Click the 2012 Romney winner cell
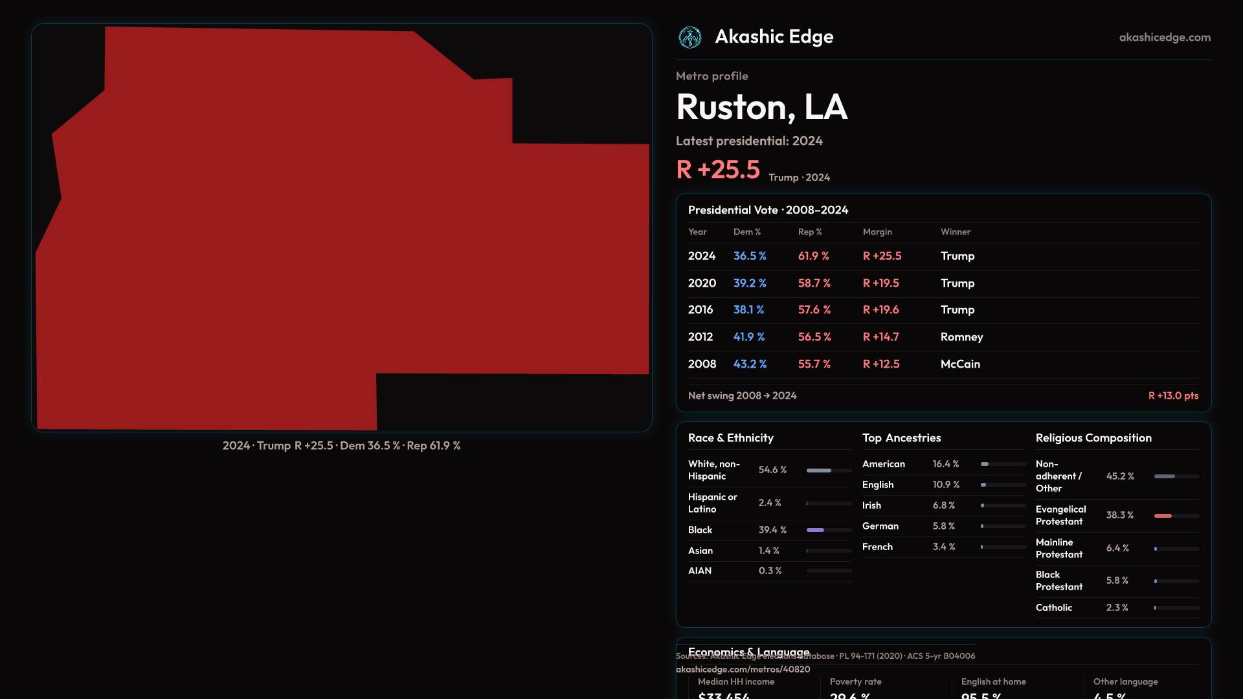This screenshot has width=1243, height=699. point(961,337)
